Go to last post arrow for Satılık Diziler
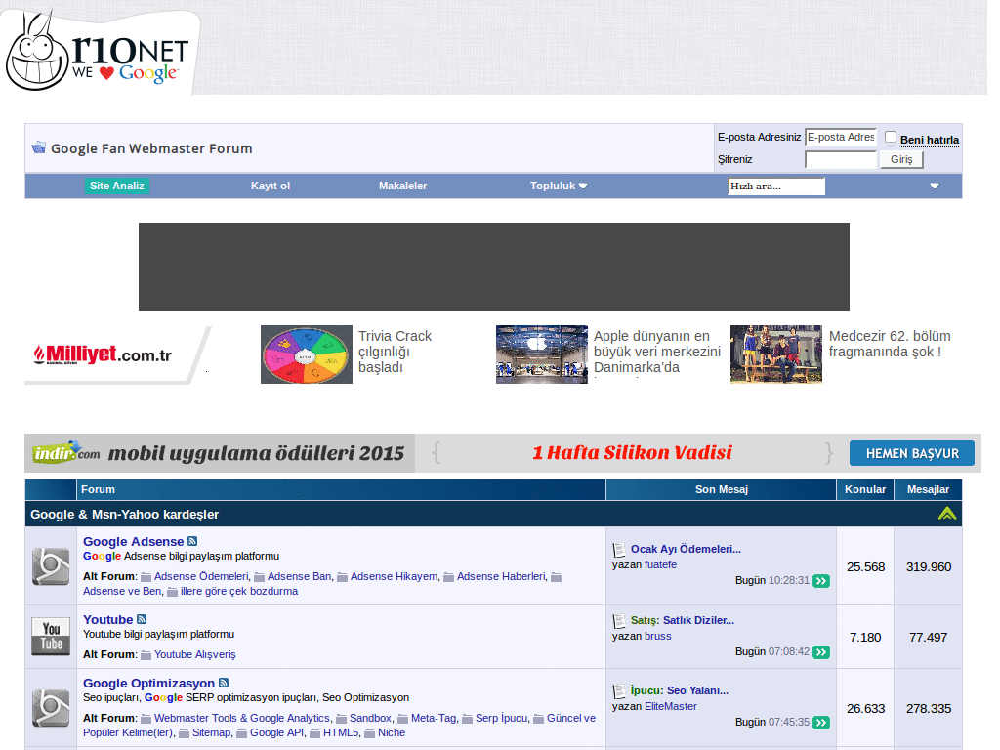1000x750 pixels. click(821, 652)
